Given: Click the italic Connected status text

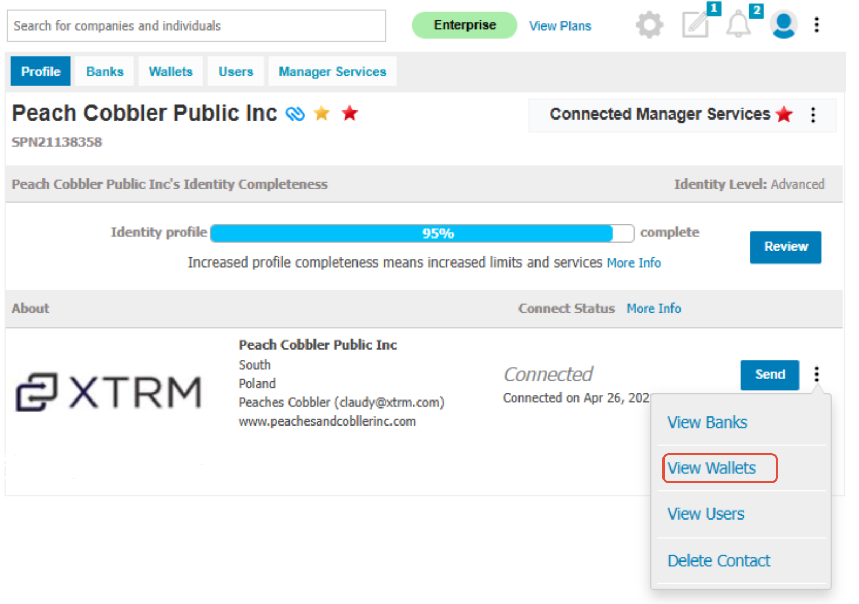Looking at the screenshot, I should coord(548,375).
